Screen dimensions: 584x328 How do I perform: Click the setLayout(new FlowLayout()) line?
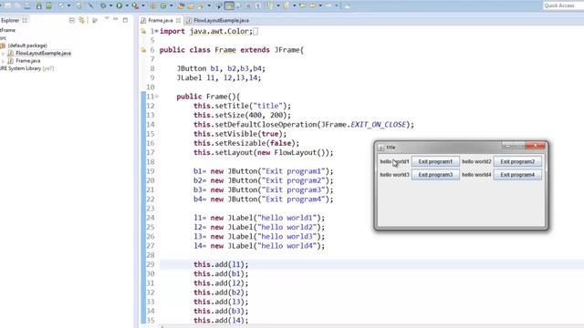pyautogui.click(x=264, y=152)
